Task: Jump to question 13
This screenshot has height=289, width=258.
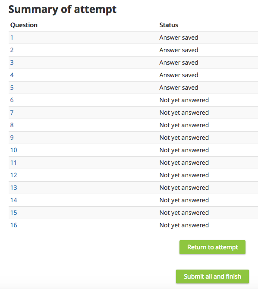Action: point(14,188)
